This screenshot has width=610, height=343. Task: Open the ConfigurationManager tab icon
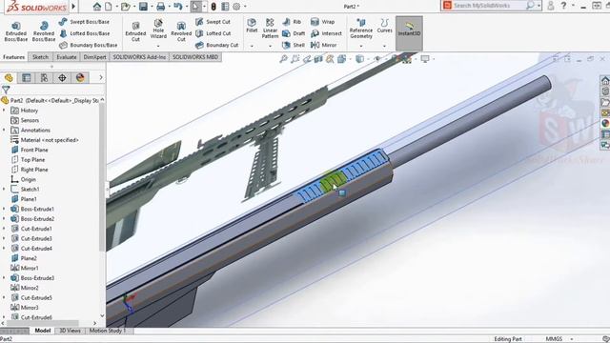[x=45, y=78]
